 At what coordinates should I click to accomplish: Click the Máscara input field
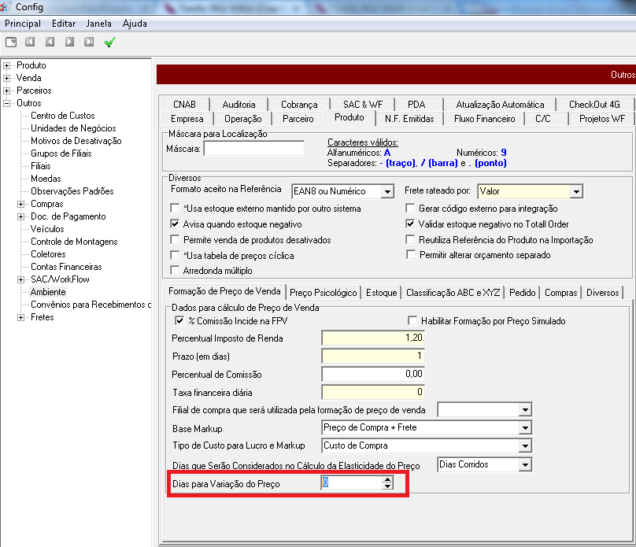(253, 148)
